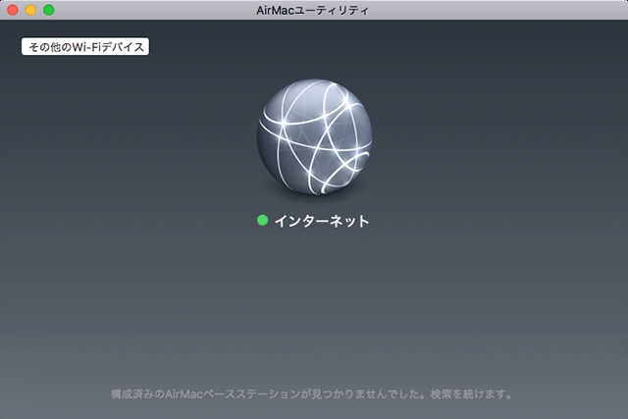This screenshot has width=628, height=419.
Task: Click the green Internet status indicator dot
Action: (x=262, y=220)
